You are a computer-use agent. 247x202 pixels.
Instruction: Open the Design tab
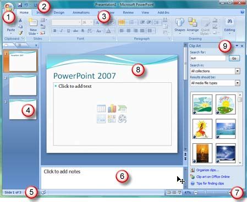tap(59, 13)
